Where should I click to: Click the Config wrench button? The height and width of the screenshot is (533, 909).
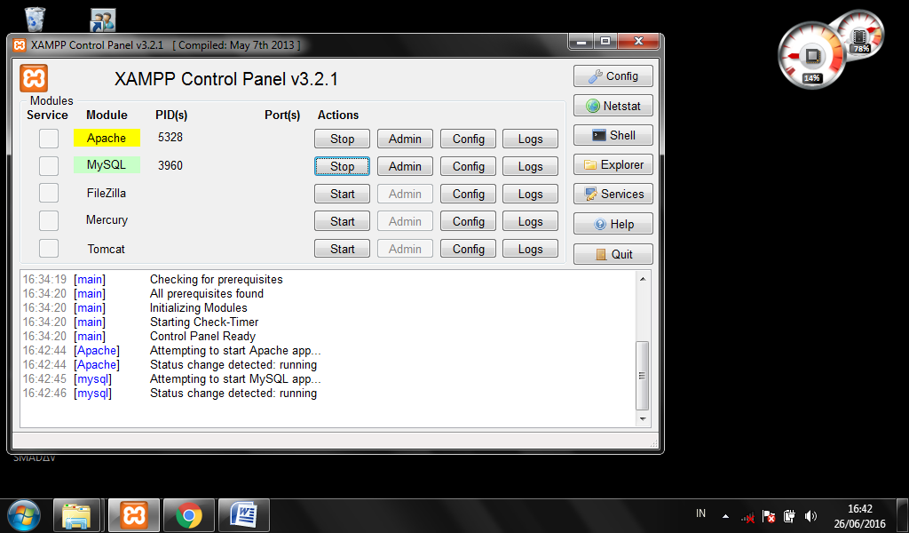tap(612, 76)
